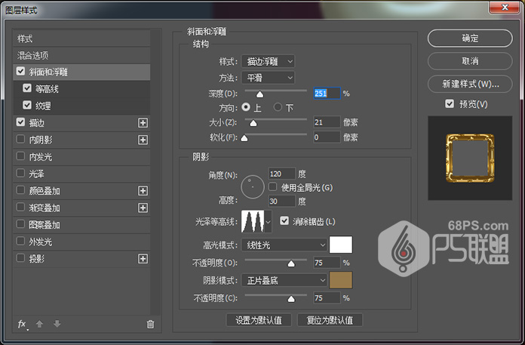Image resolution: width=525 pixels, height=345 pixels.
Task: Click the 深度 value field showing 251
Action: [327, 93]
